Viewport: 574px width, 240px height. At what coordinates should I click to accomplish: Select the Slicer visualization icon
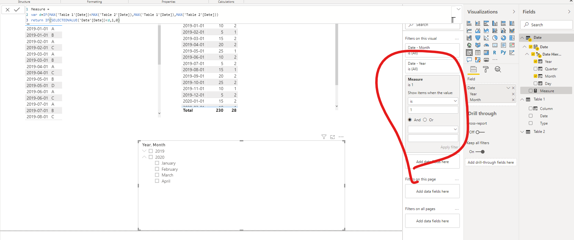[469, 53]
